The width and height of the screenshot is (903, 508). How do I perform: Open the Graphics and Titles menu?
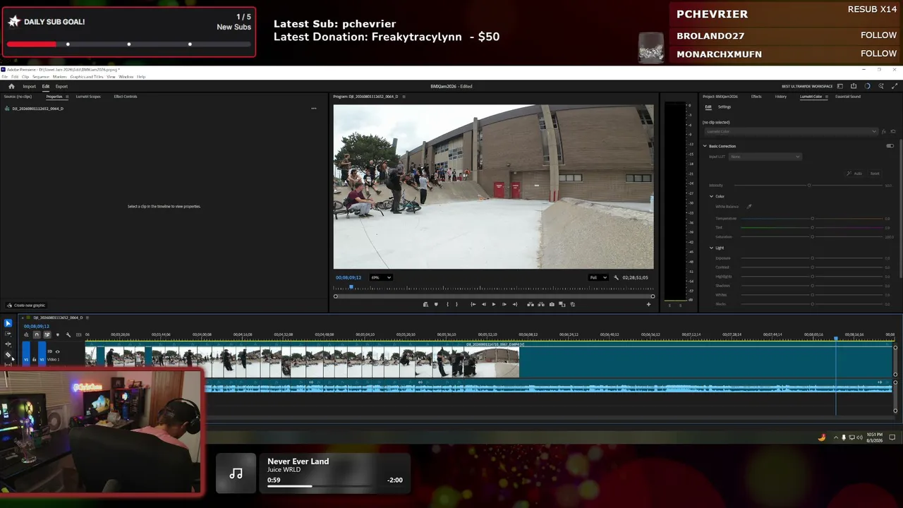(87, 76)
